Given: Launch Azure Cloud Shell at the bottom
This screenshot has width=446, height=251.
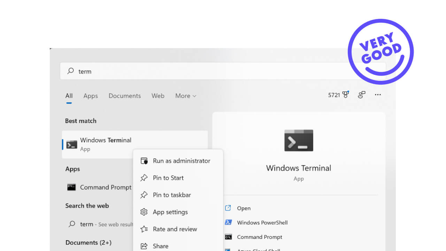Looking at the screenshot, I should pos(258,250).
